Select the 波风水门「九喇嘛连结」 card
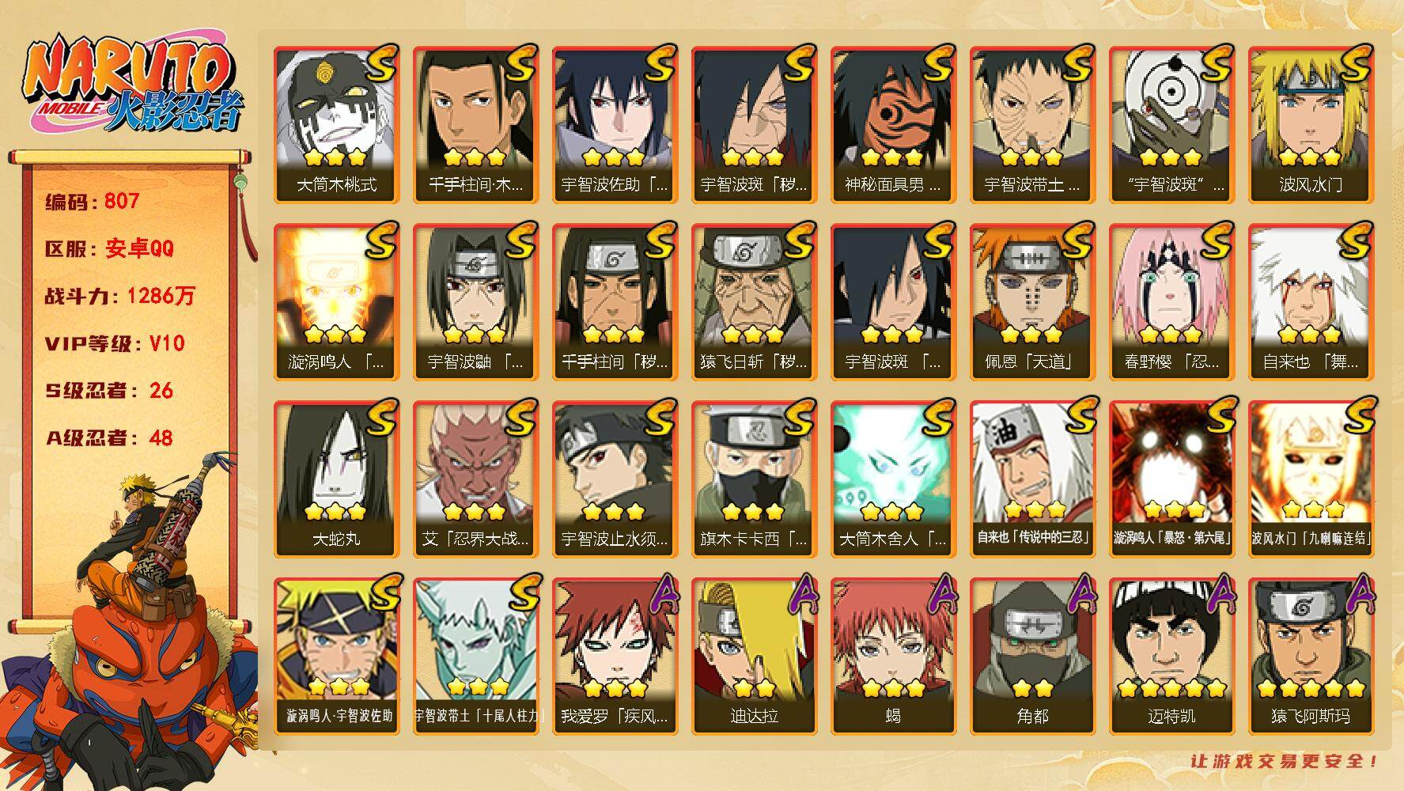1404x791 pixels. (1311, 479)
